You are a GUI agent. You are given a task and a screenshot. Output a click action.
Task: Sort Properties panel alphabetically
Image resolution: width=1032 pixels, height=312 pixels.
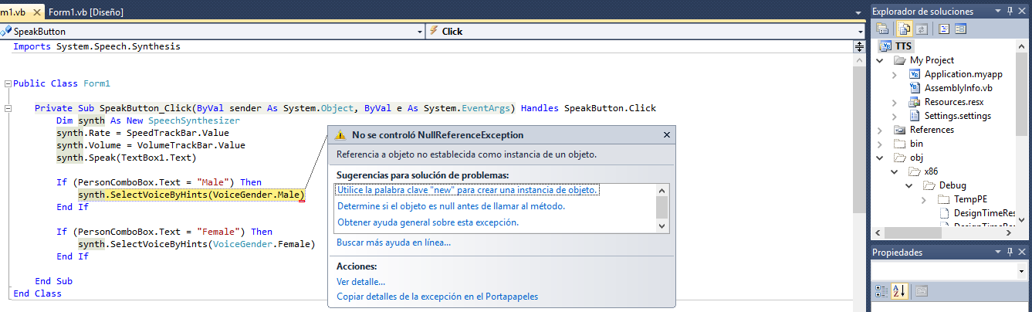899,291
